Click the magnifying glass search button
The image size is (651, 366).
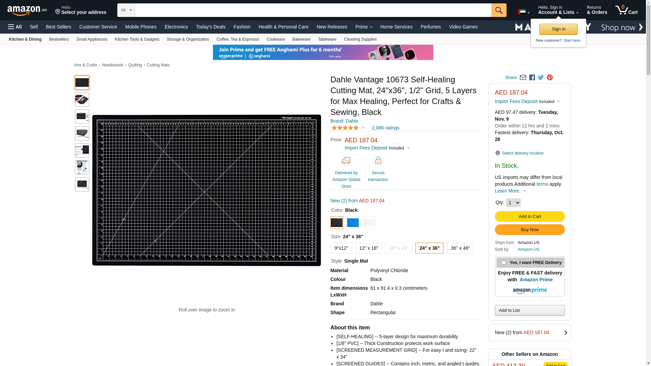point(499,10)
